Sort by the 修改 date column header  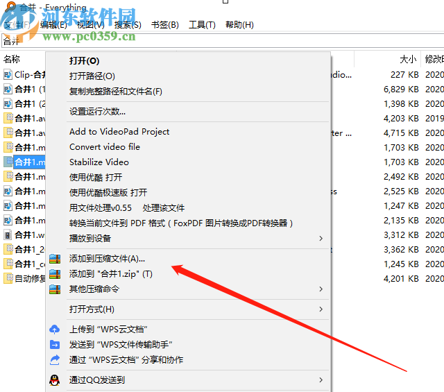pyautogui.click(x=434, y=59)
